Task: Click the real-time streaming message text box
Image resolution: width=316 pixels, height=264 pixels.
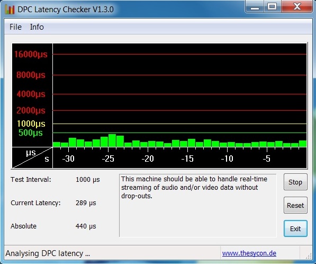Action: point(198,206)
